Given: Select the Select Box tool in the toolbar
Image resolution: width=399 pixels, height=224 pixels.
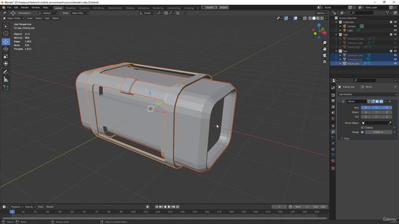Looking at the screenshot, I should (6, 26).
